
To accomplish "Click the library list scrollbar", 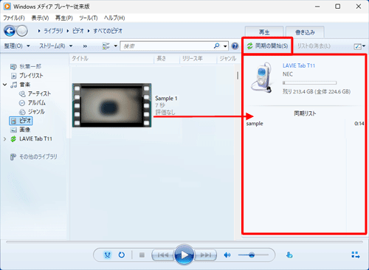I will 238,76.
